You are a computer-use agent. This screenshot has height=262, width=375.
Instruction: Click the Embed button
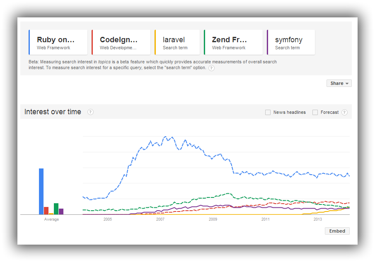click(337, 231)
